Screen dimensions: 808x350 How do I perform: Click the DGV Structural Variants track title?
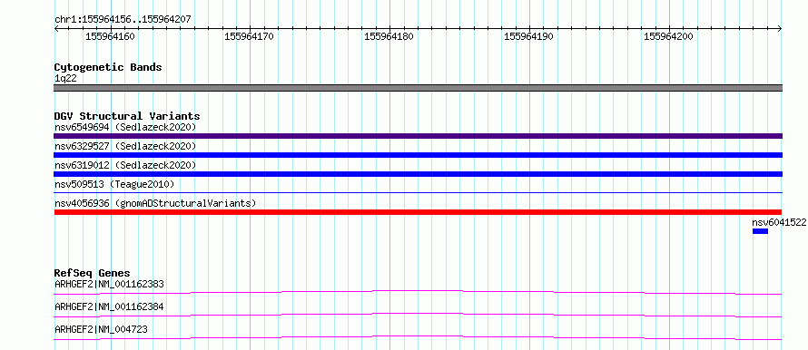coord(127,116)
